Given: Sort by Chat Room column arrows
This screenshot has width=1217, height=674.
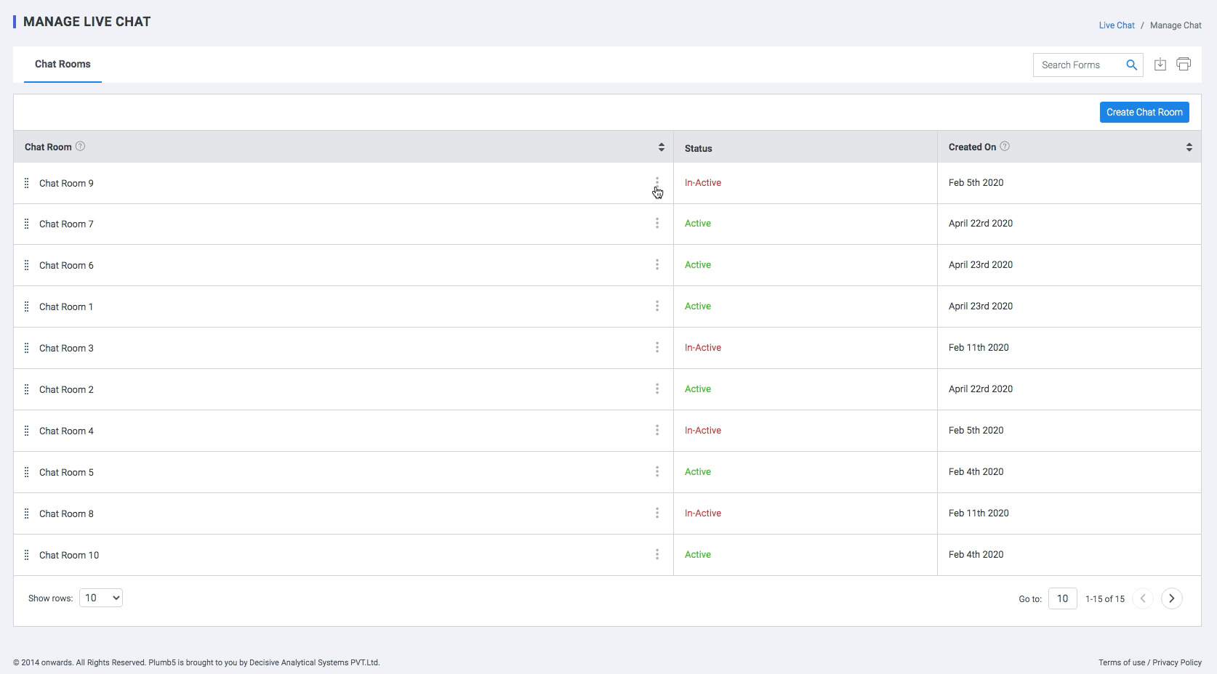Looking at the screenshot, I should point(662,147).
